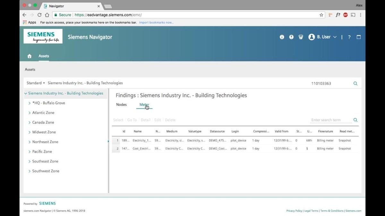
Task: Open the alert exclamation icon in header
Action: [291, 37]
